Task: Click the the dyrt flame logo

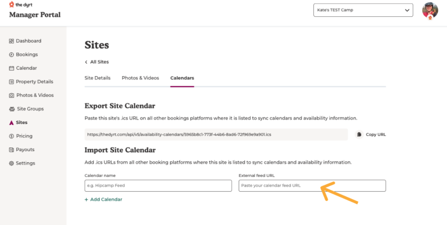Action: [11, 5]
